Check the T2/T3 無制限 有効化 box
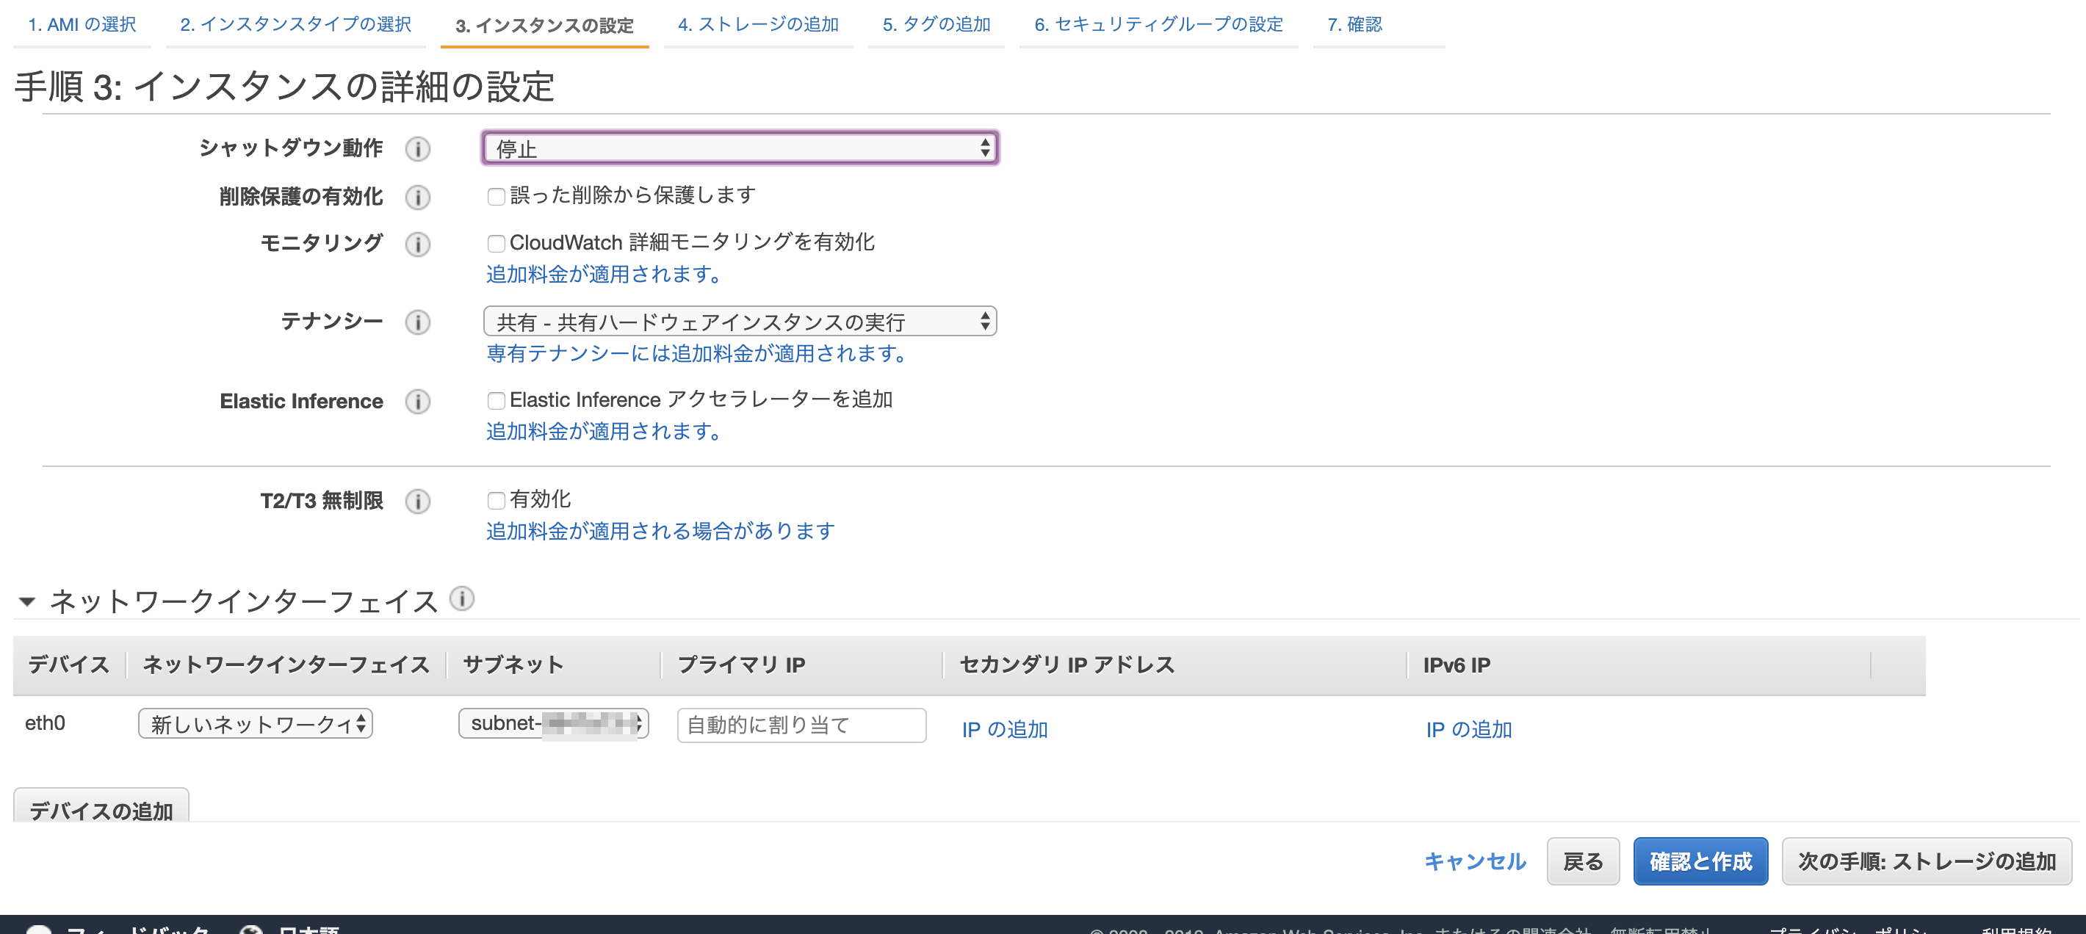Image resolution: width=2086 pixels, height=934 pixels. click(x=496, y=500)
